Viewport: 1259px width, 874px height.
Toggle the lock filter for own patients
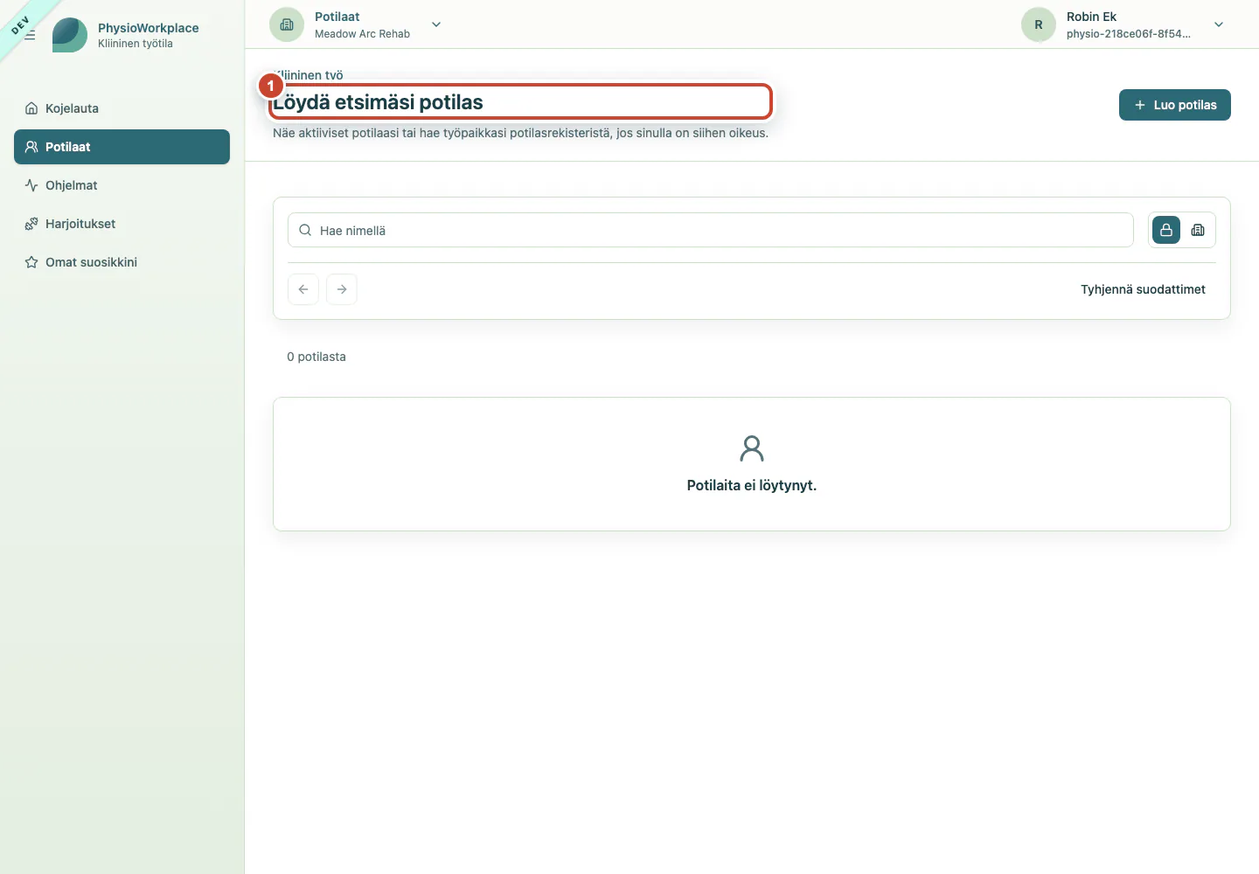1166,230
